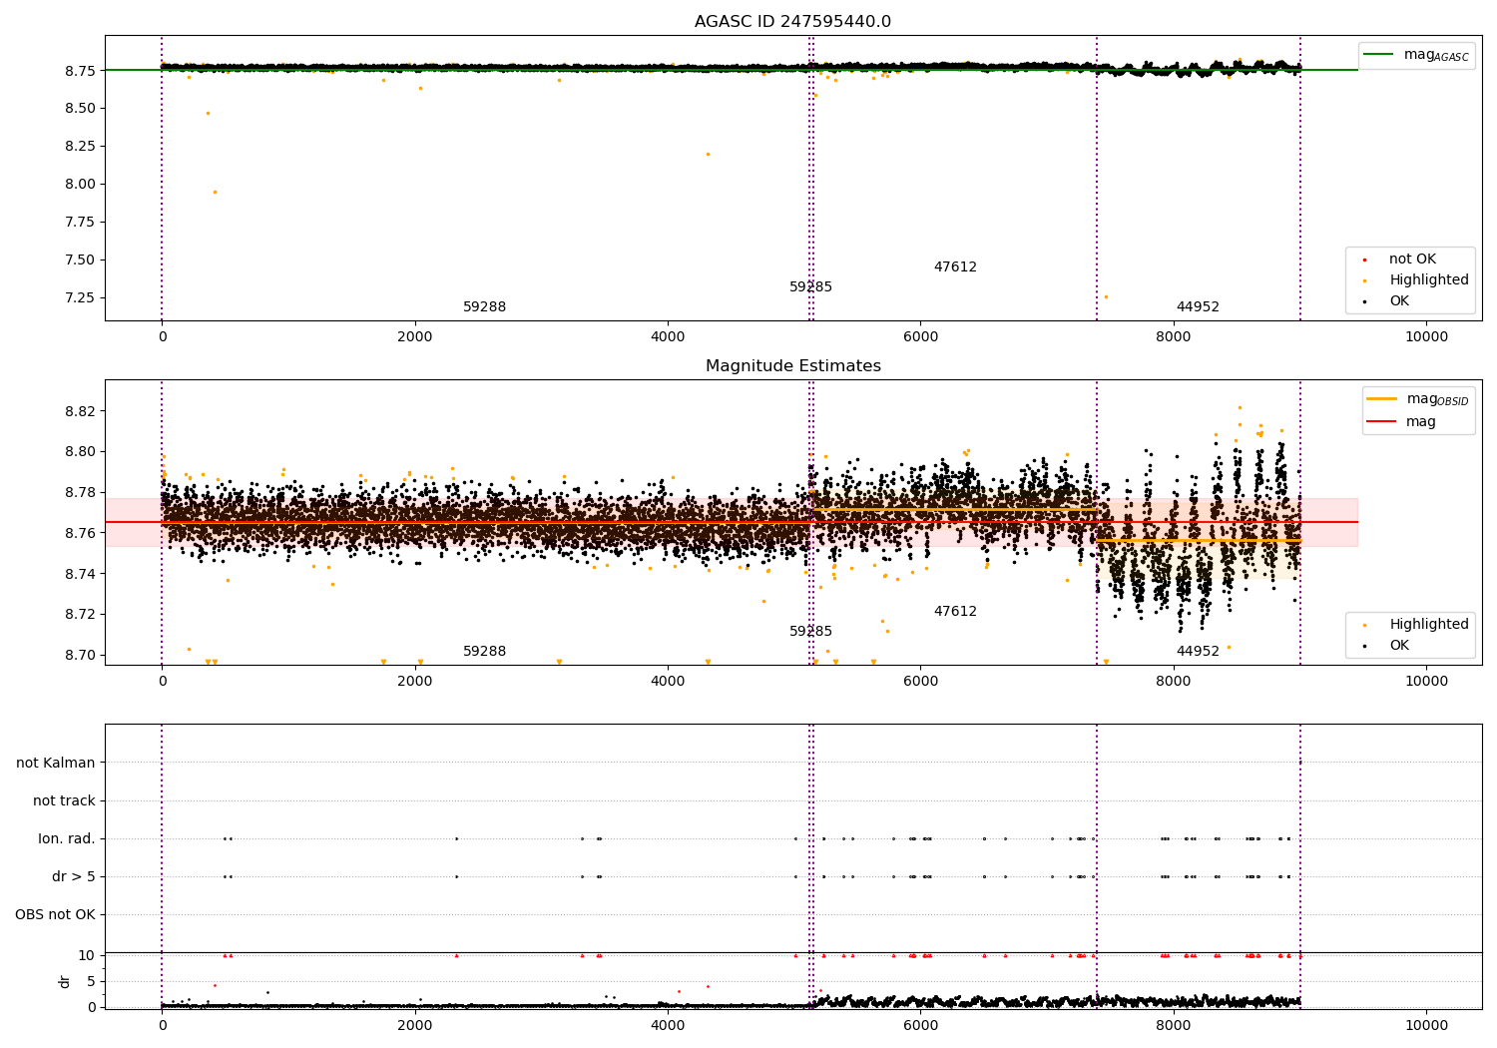1497x1048 pixels.
Task: Click obsid label 59288 in Magnitude Estimates plot
Action: pyautogui.click(x=484, y=651)
